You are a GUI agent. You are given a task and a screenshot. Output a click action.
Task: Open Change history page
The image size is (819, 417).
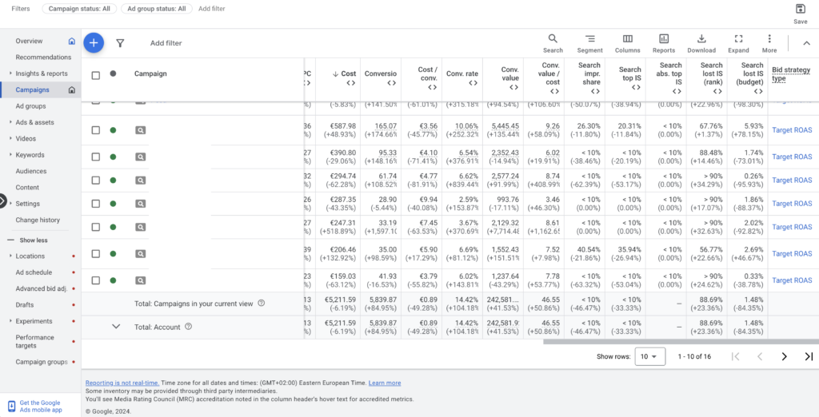[38, 220]
